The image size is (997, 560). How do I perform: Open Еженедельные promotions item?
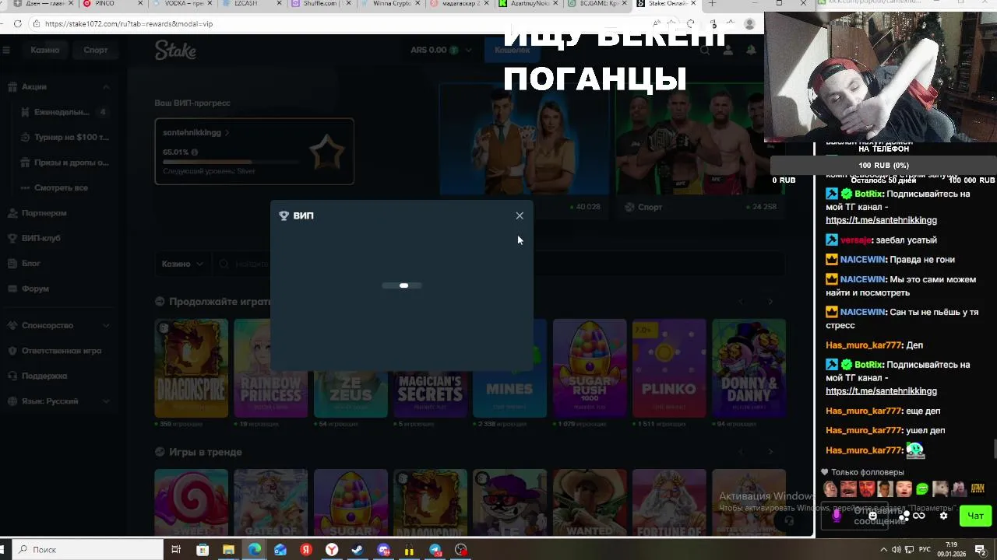[64, 112]
